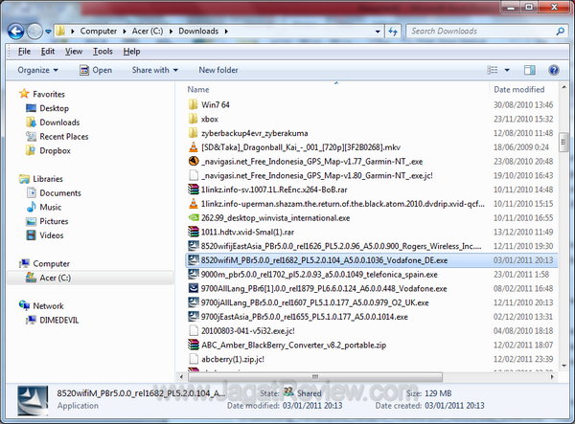Select the zyberbackup4evr_zyberakuma folder icon
Viewport: 575px width, 424px height.
click(194, 133)
